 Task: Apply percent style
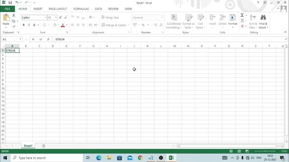tap(143, 25)
